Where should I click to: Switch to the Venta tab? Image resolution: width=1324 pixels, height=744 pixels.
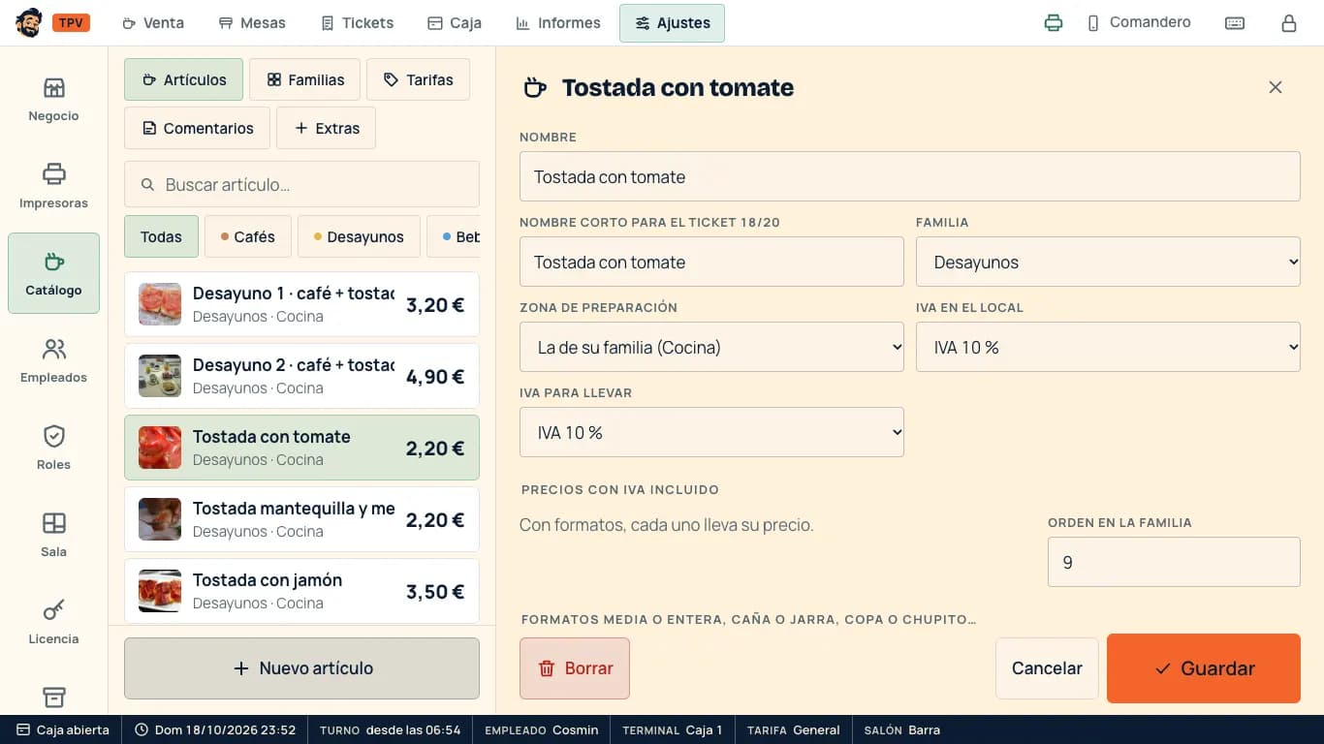[x=153, y=23]
